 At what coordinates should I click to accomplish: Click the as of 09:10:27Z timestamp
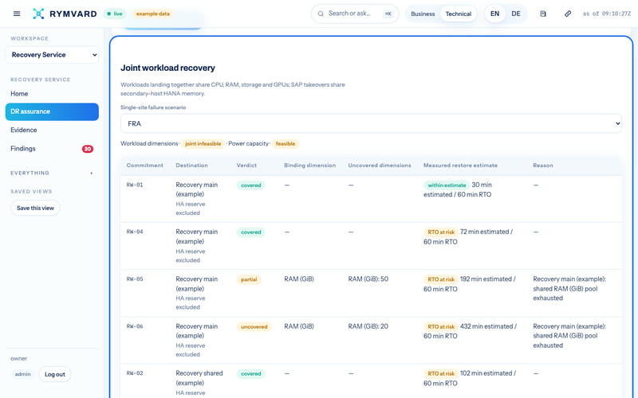pos(607,14)
